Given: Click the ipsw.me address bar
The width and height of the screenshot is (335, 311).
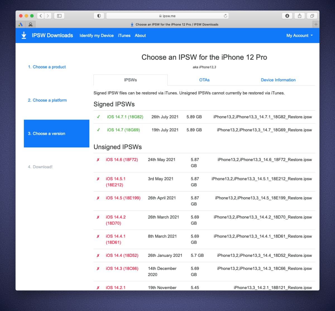Looking at the screenshot, I should 167,16.
